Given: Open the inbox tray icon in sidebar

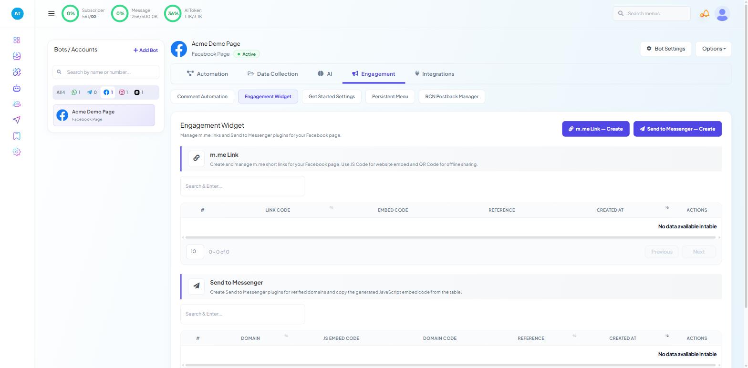Looking at the screenshot, I should click(17, 56).
